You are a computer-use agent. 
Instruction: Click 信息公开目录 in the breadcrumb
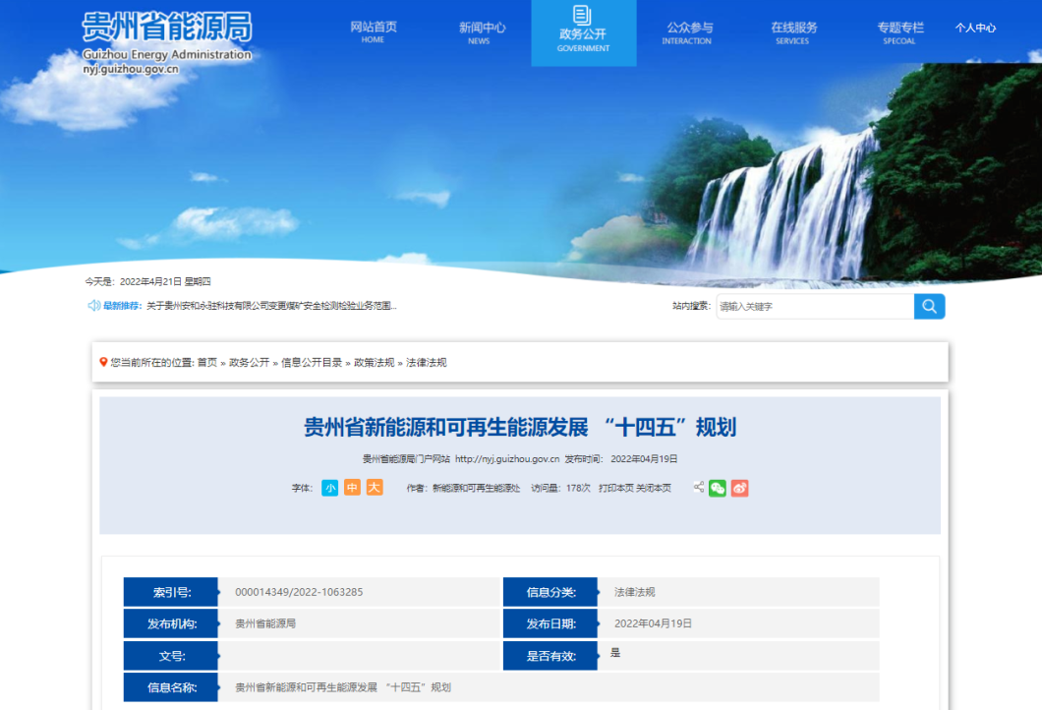pyautogui.click(x=312, y=362)
